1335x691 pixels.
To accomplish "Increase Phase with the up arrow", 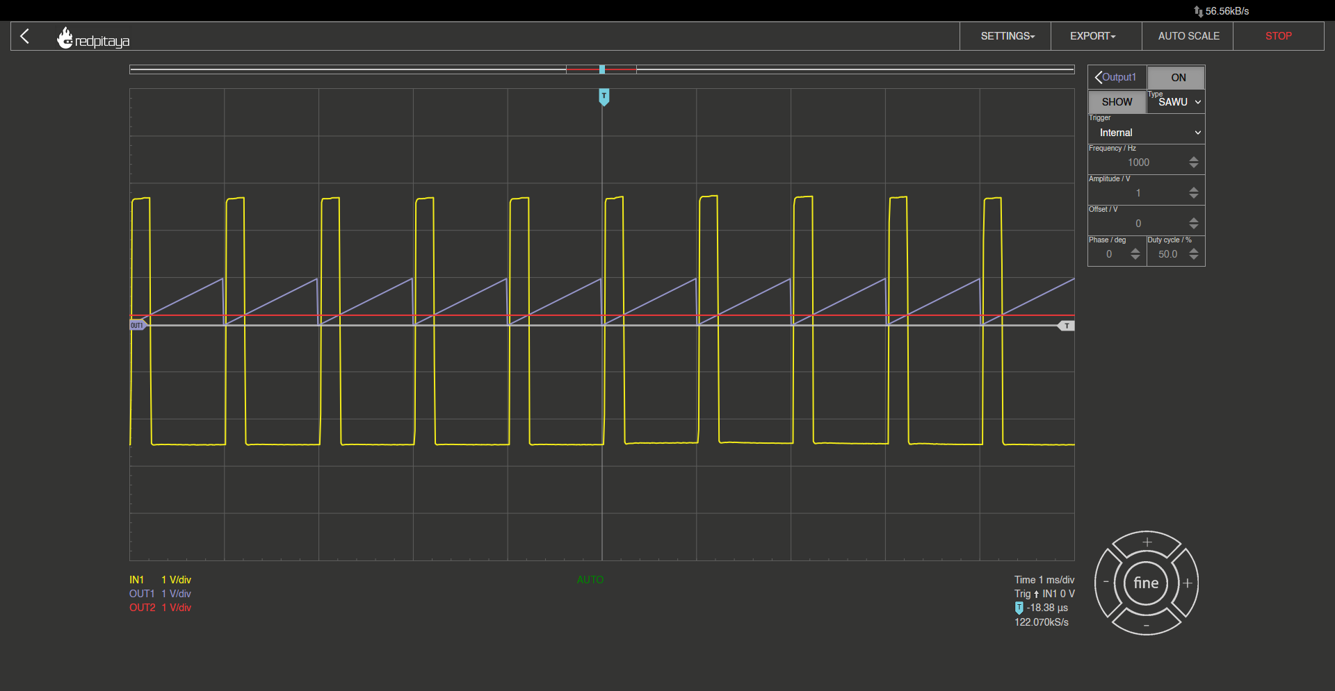I will (x=1135, y=251).
